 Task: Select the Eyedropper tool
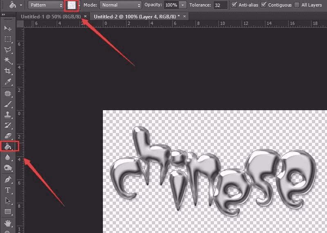pyautogui.click(x=8, y=82)
